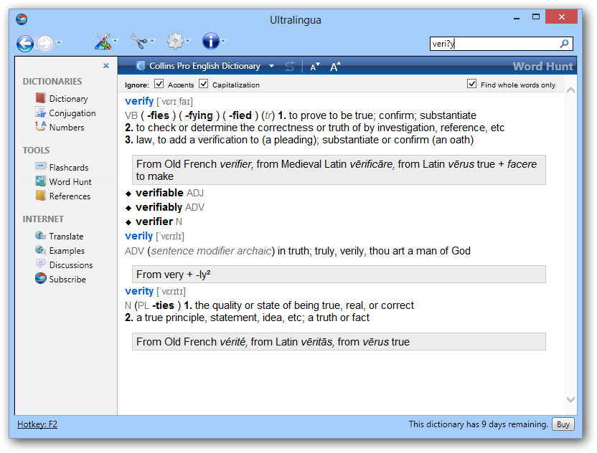
Task: Click the Word Hunt header label
Action: tap(542, 67)
